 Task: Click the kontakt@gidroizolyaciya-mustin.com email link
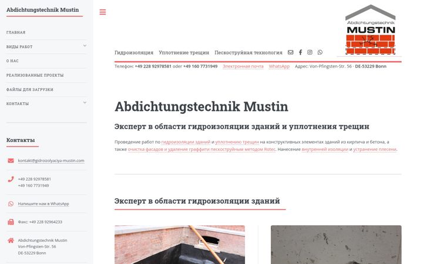coord(51,161)
